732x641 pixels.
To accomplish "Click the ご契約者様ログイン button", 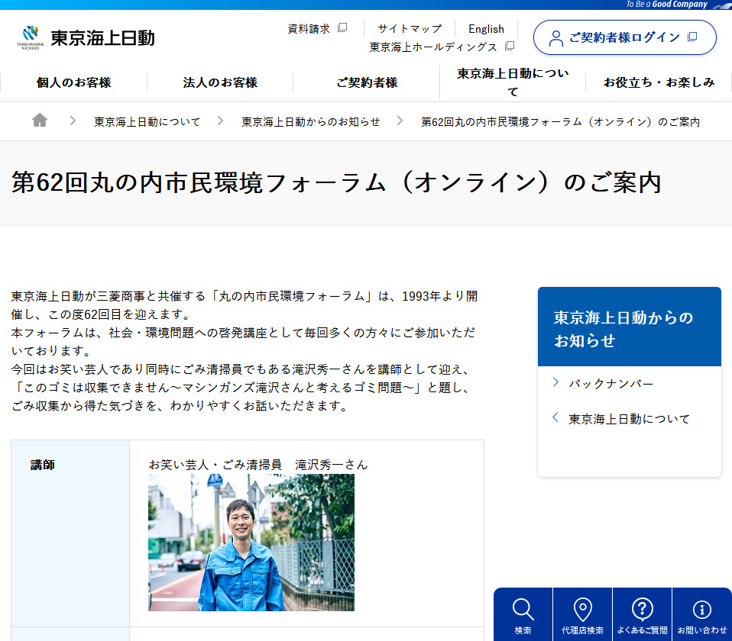I will 624,37.
